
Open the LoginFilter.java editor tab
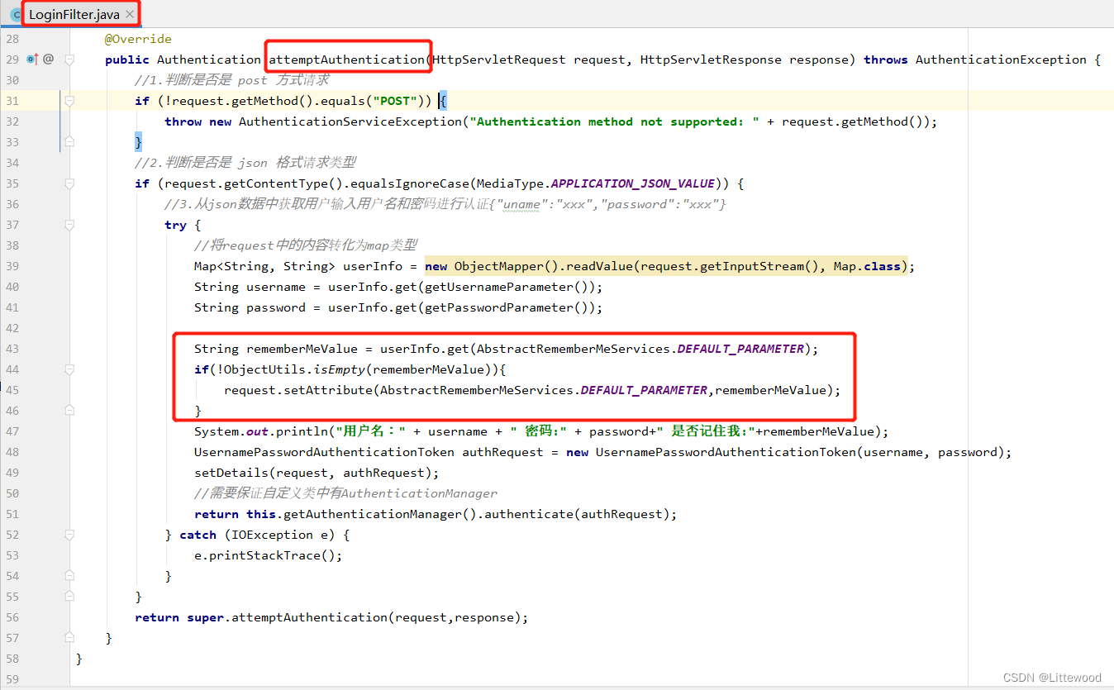point(74,14)
